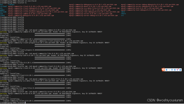
Task: Click the 'lib64' directory in the listing
Action: click(2, 15)
